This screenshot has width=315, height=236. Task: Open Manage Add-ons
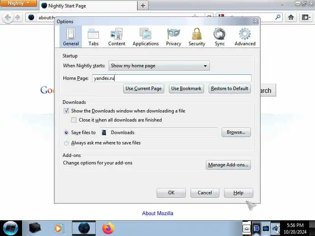(x=228, y=165)
